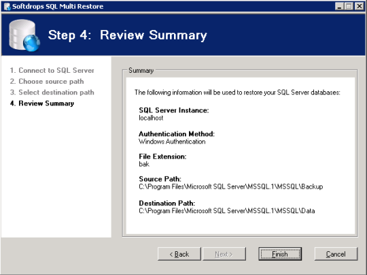Image resolution: width=367 pixels, height=275 pixels.
Task: Click 'The following information will be used' sentence
Action: [237, 93]
